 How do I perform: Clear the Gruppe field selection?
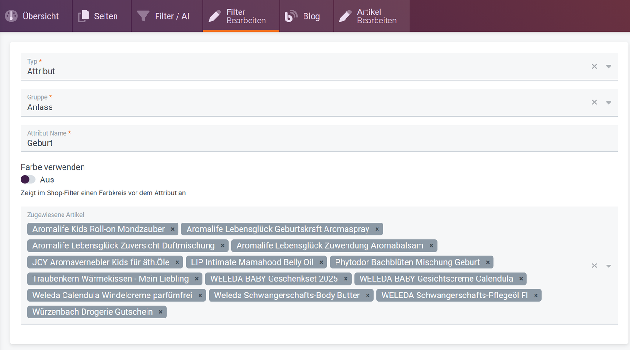click(594, 102)
